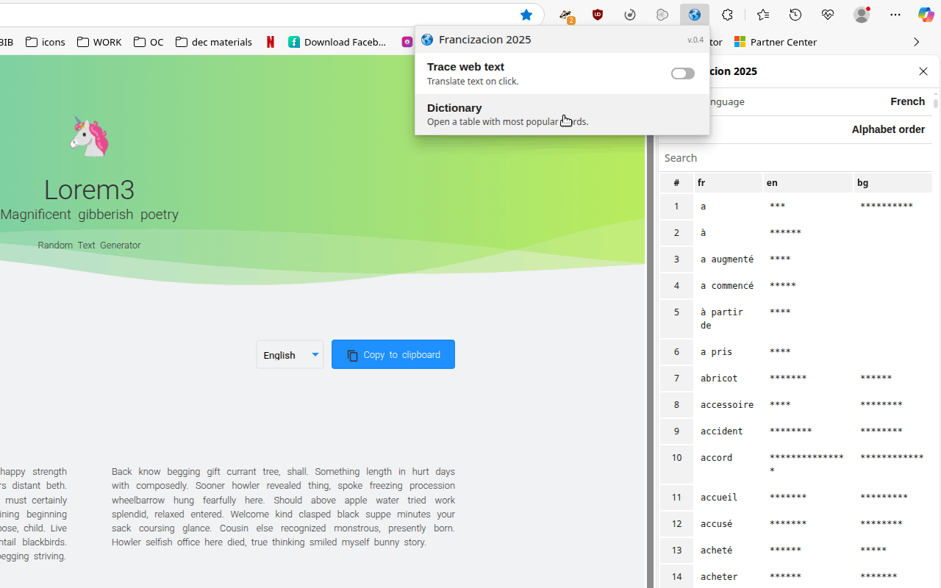Open the WORK bookmark folder
The width and height of the screenshot is (941, 588).
click(99, 42)
